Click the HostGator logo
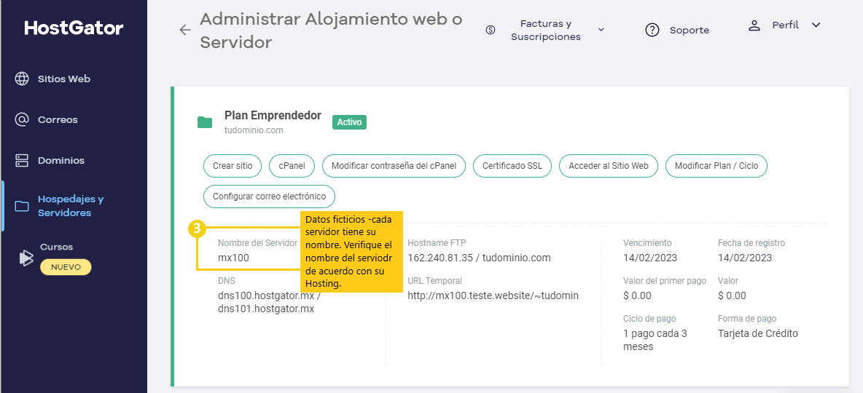The image size is (863, 393). pyautogui.click(x=74, y=28)
